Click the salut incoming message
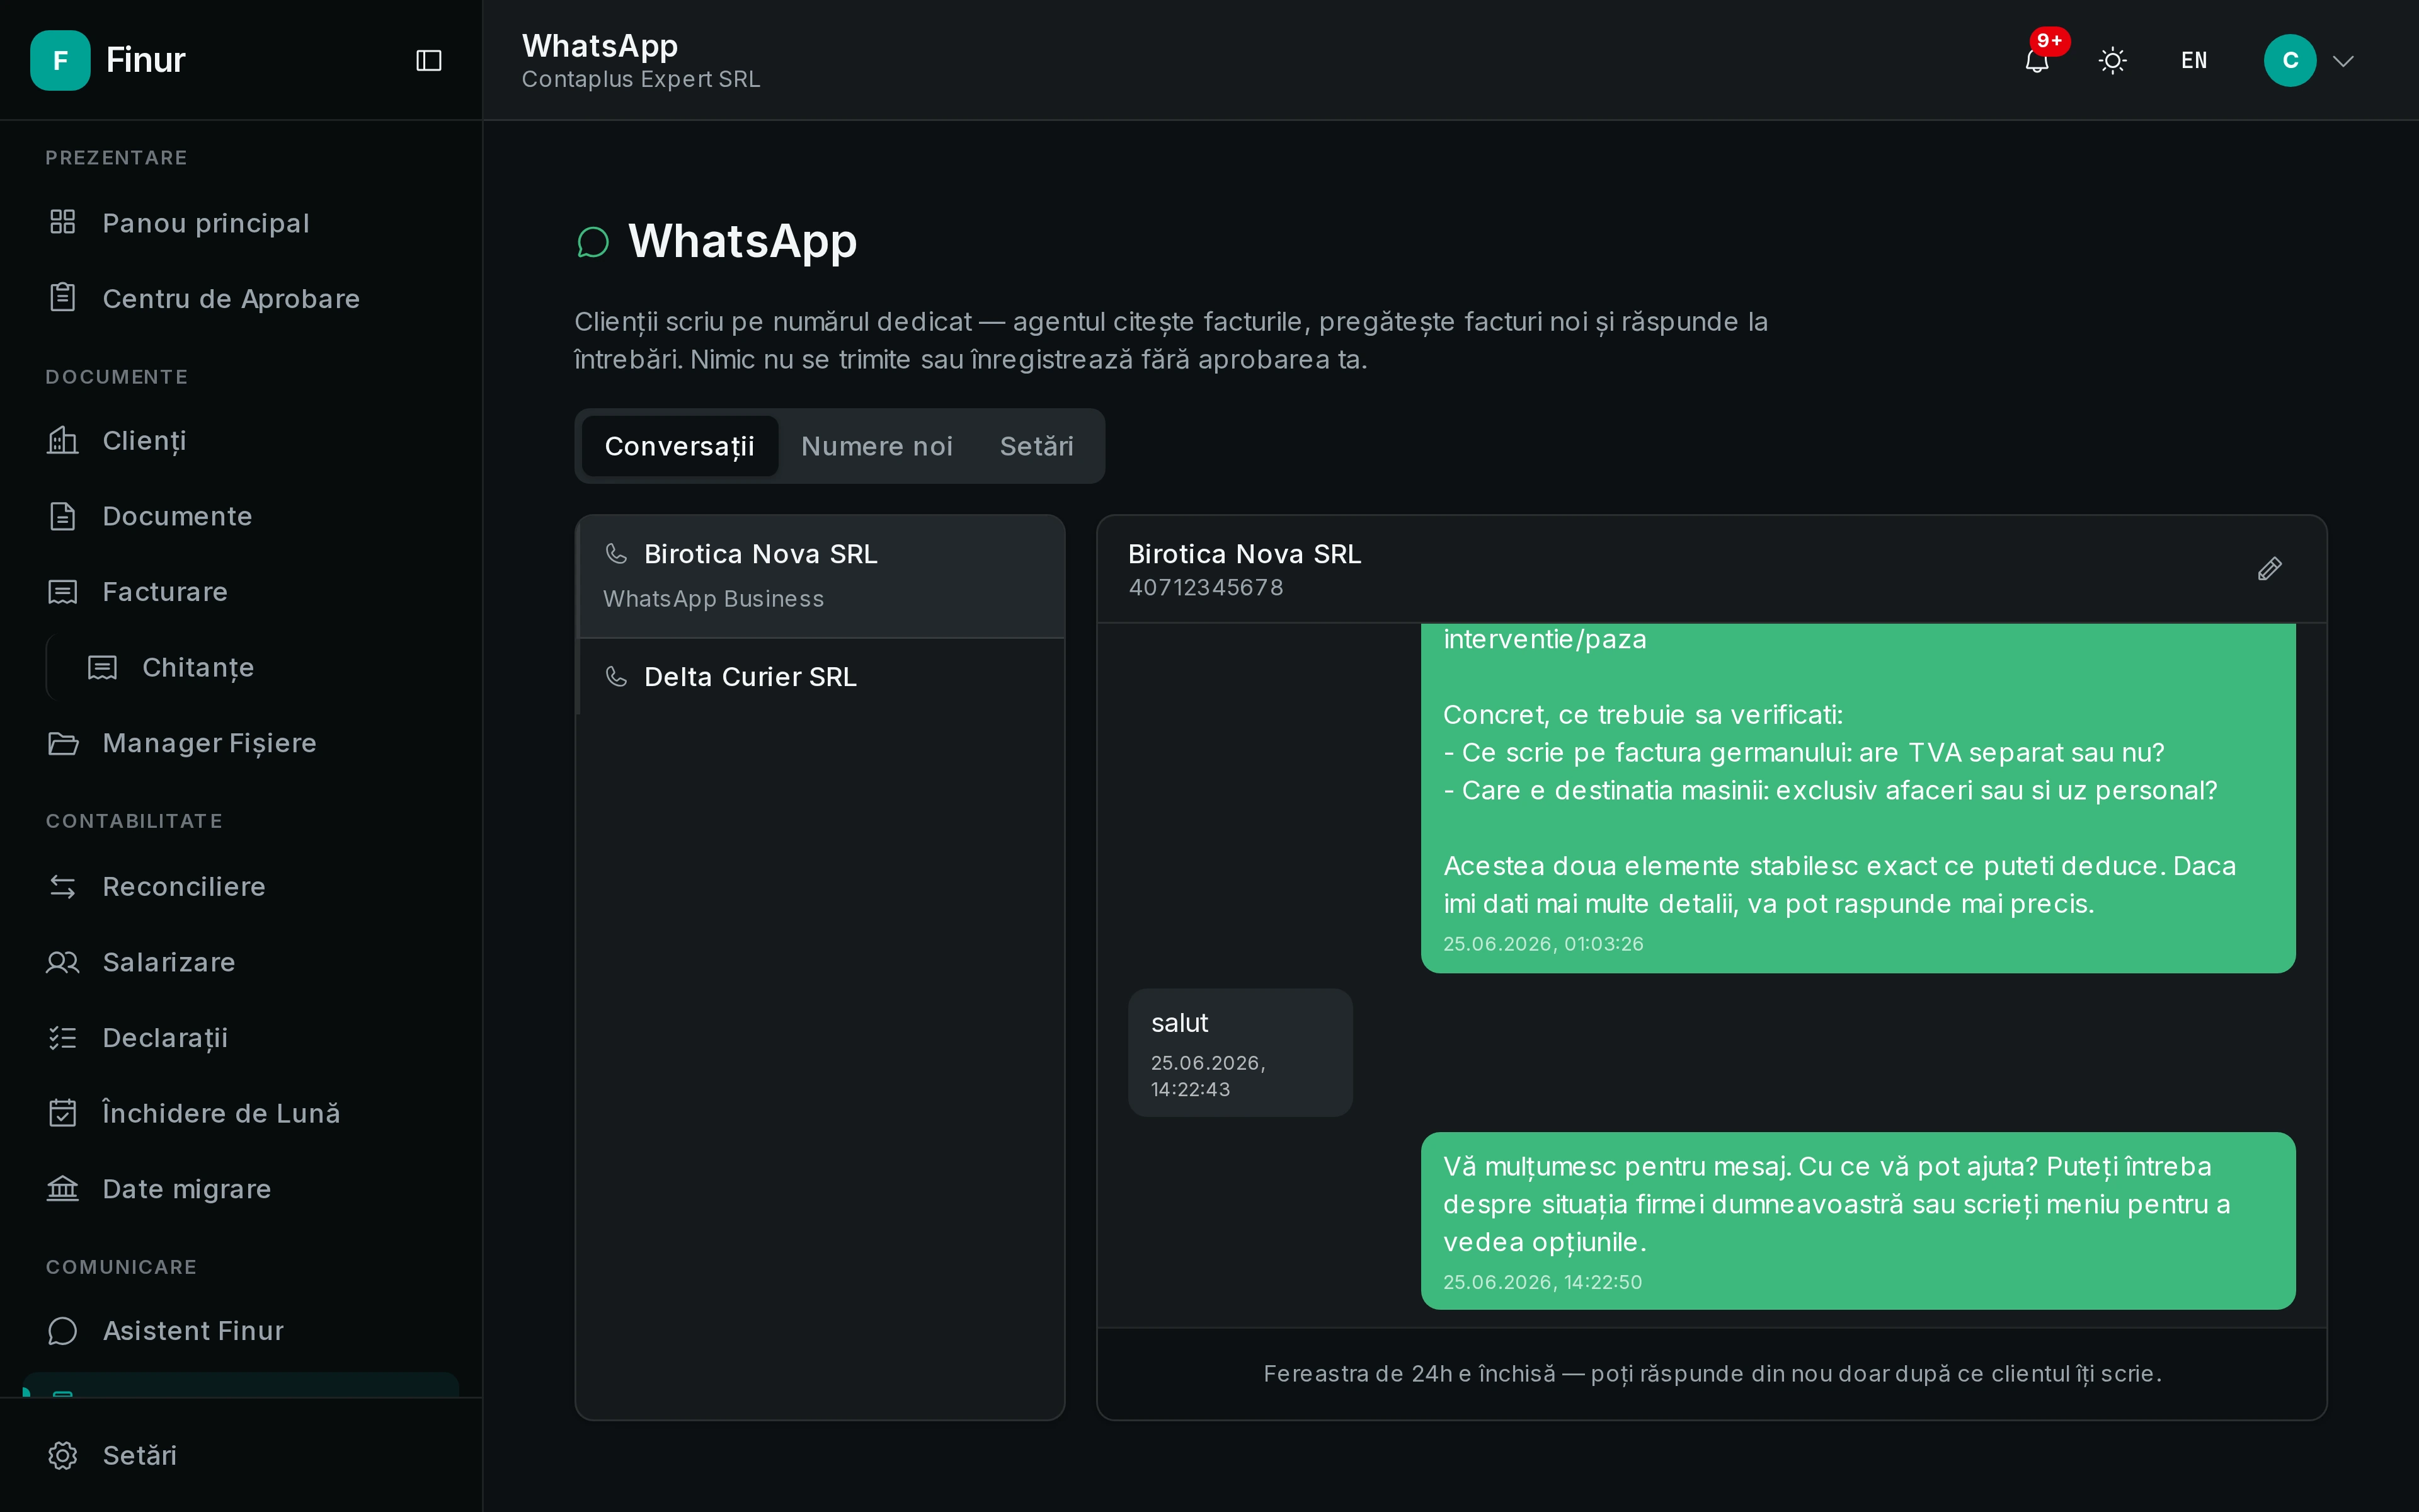 pos(1240,1052)
